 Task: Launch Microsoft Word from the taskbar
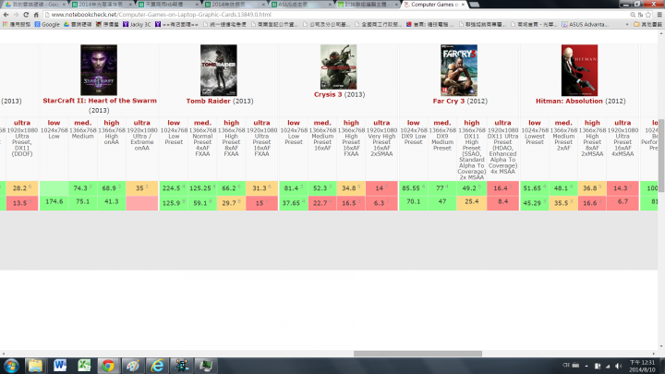tap(60, 366)
